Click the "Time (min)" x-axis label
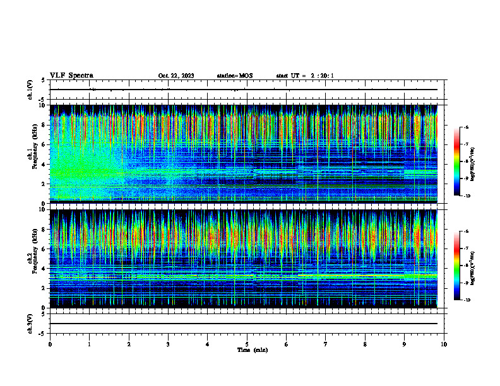 point(253,350)
